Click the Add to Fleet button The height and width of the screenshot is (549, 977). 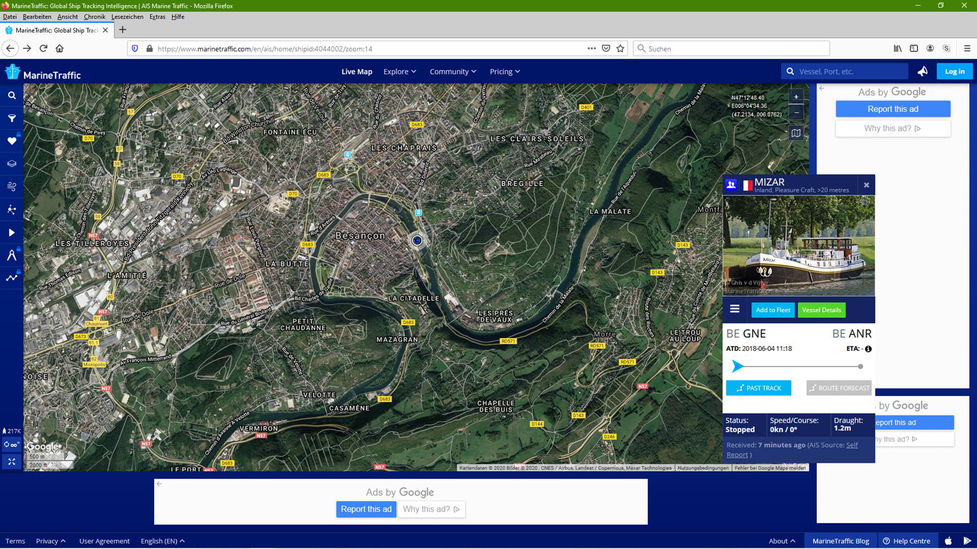coord(773,310)
